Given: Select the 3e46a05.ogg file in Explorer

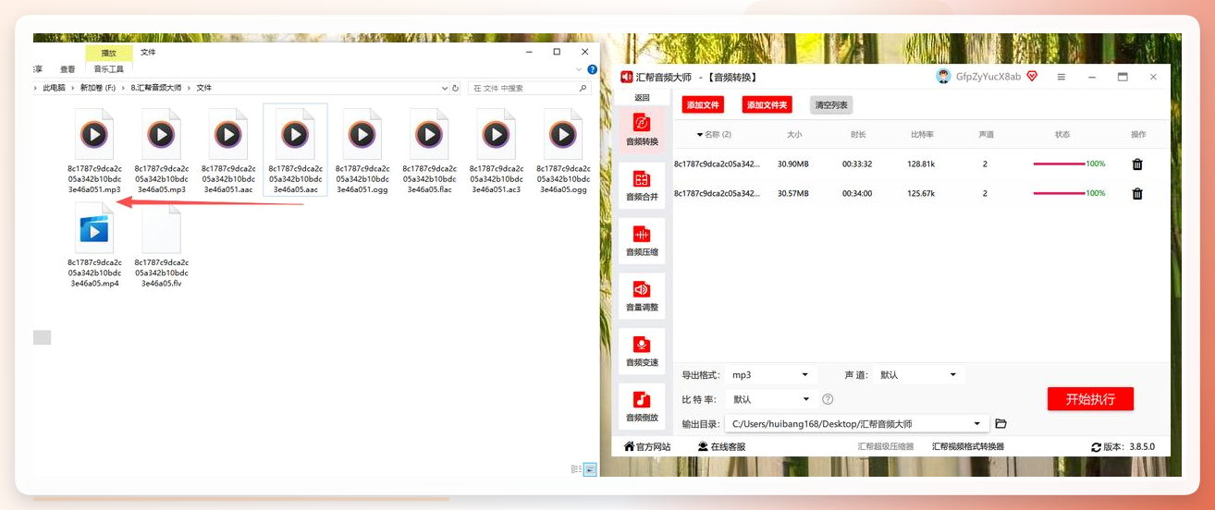Looking at the screenshot, I should (563, 152).
